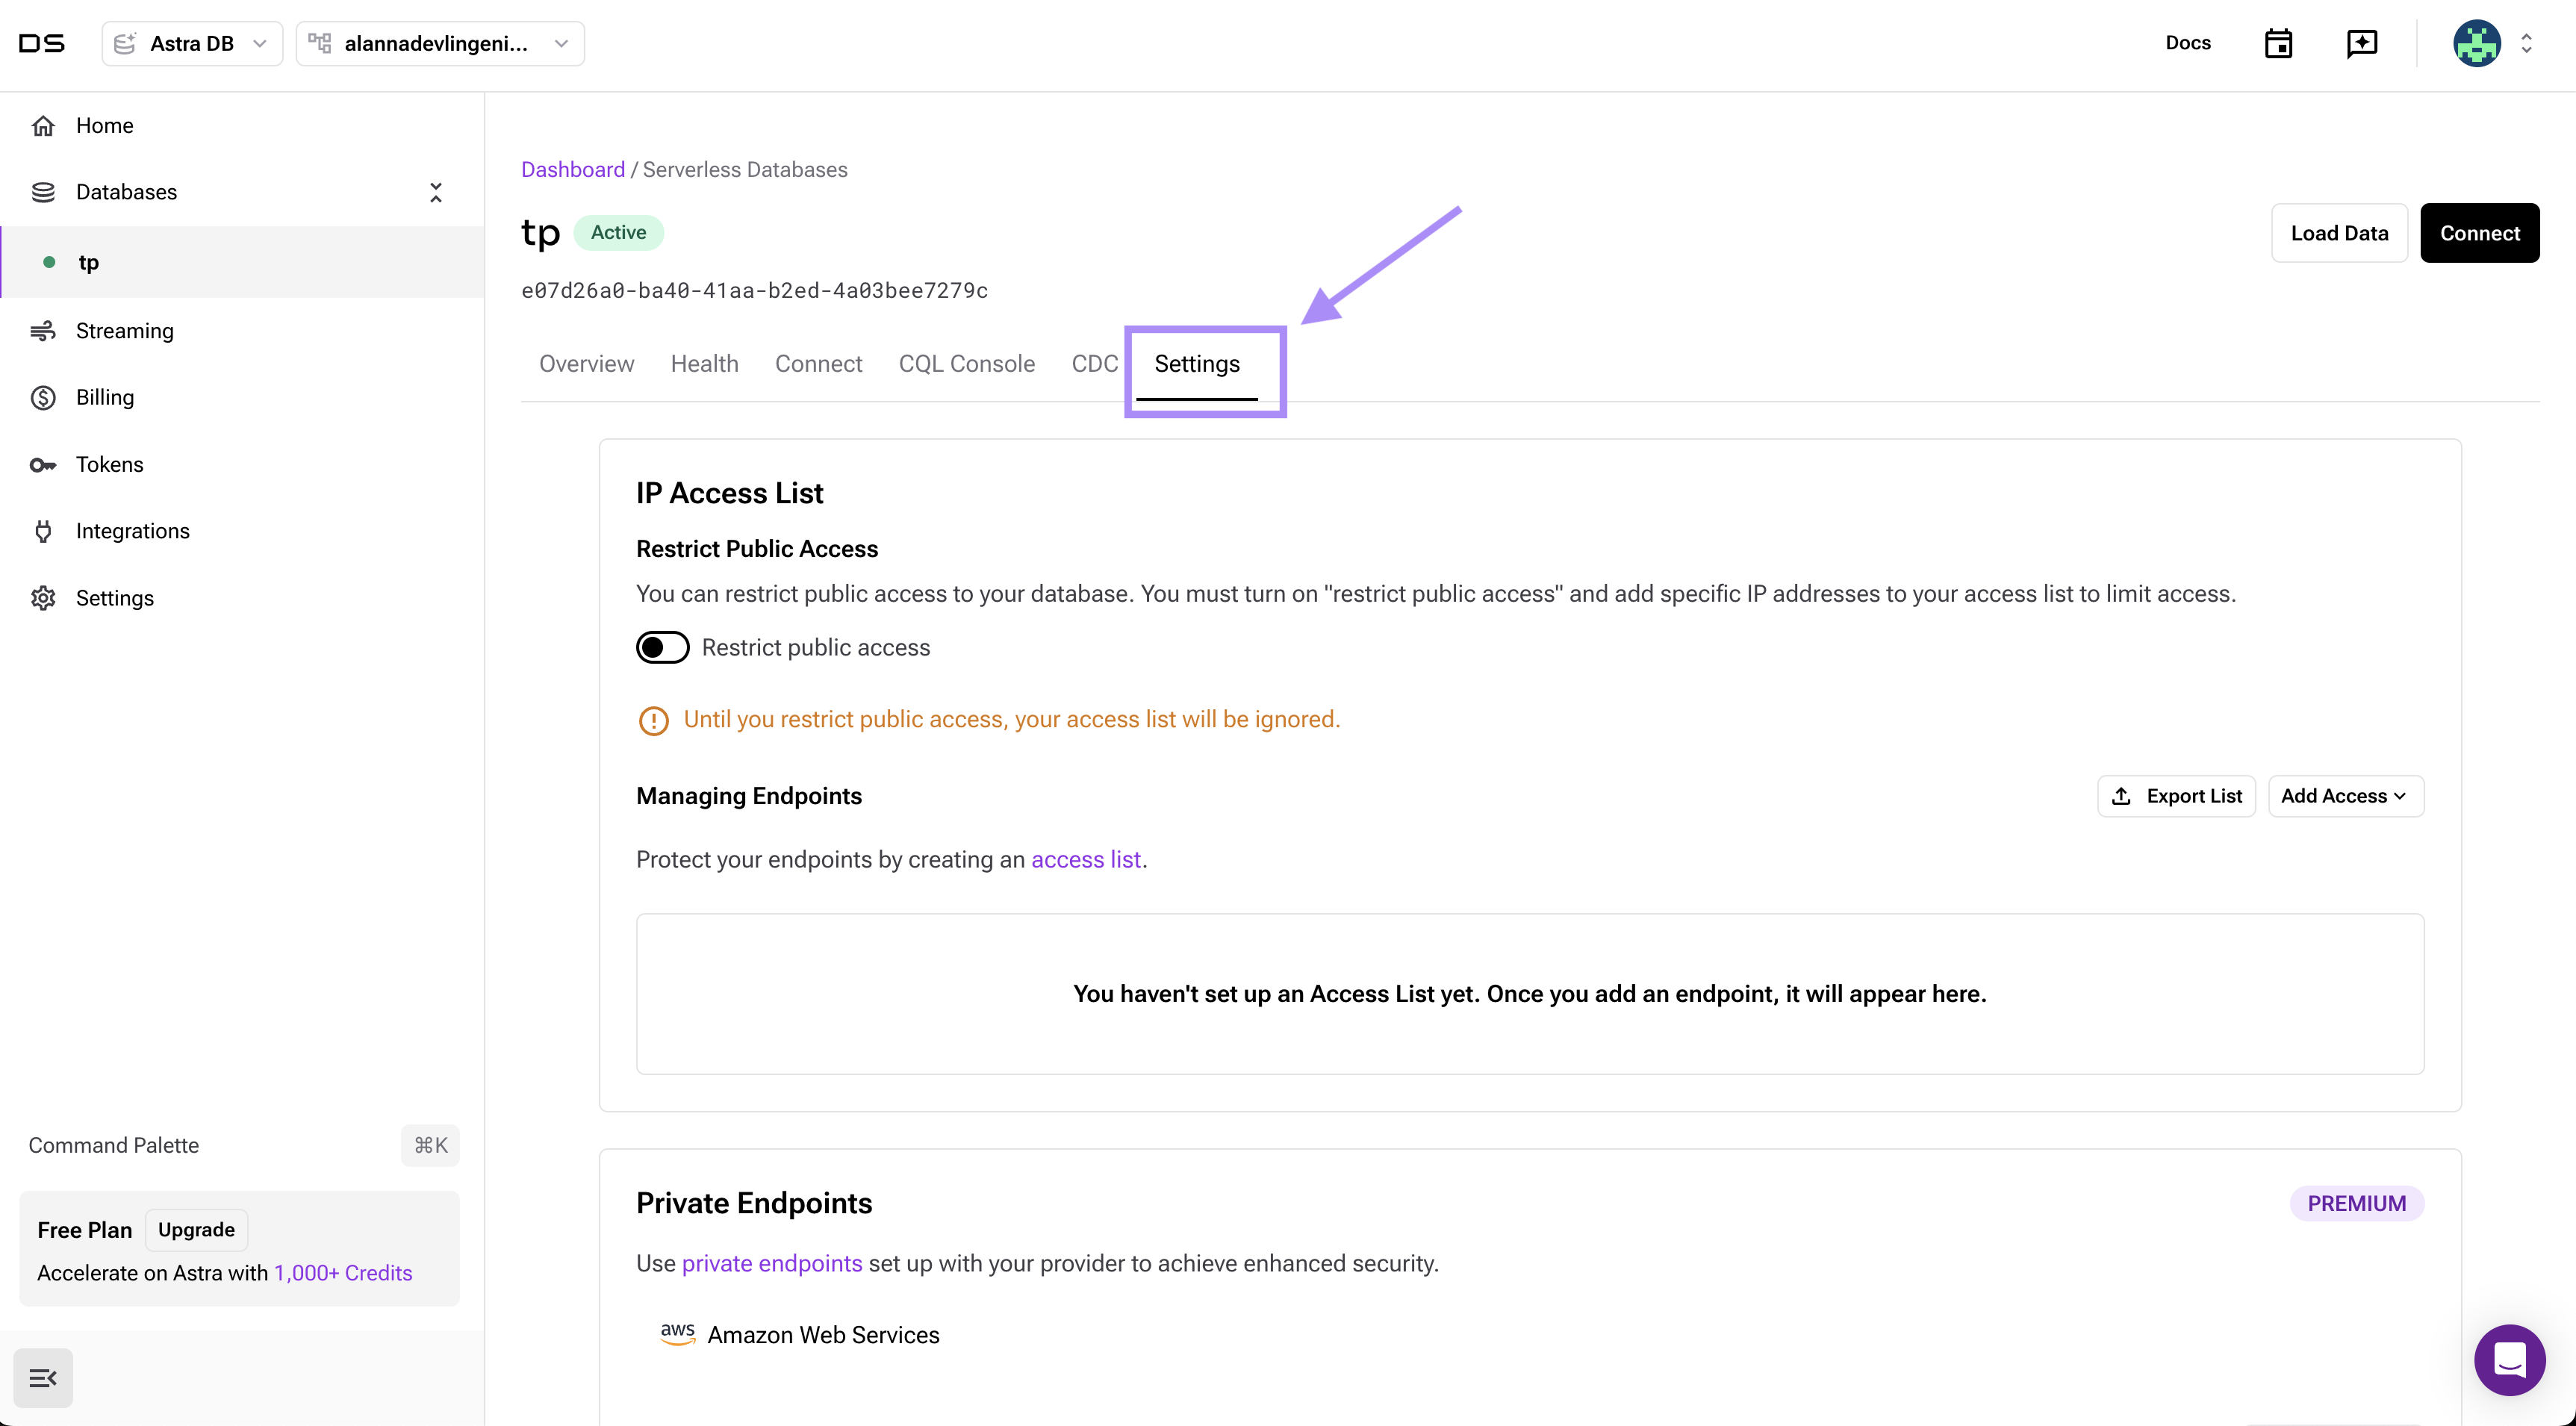The height and width of the screenshot is (1426, 2576).
Task: Collapse sidebar with the menu icon
Action: point(43,1378)
